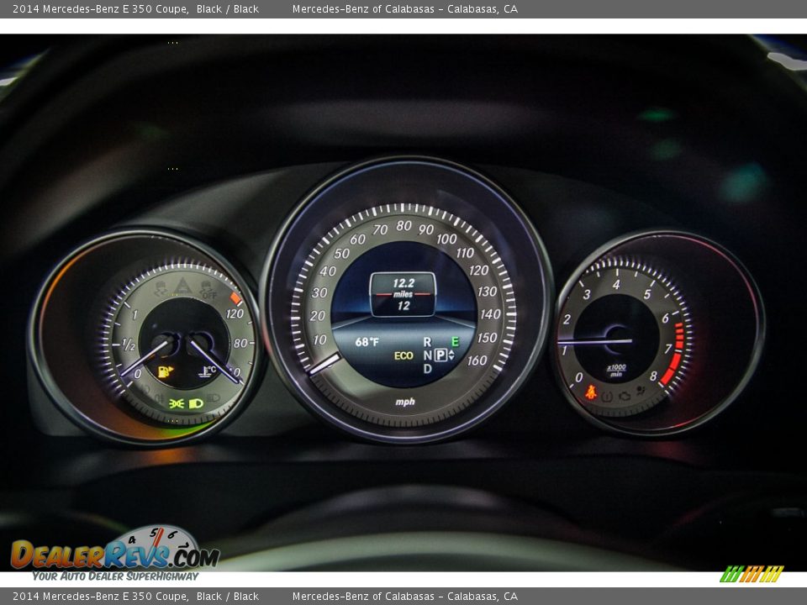Click the check engine icon on tachometer
This screenshot has height=605, width=807.
(x=624, y=396)
